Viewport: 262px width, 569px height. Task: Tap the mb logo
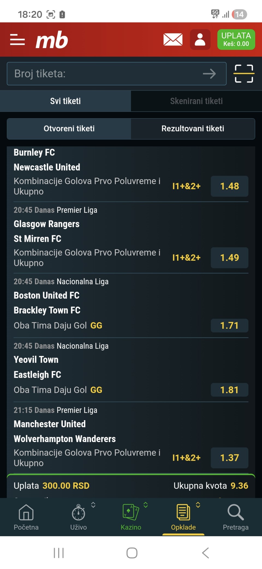point(52,40)
